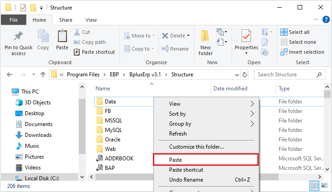Click horizontal scrollbar right arrow
This screenshot has width=332, height=192.
click(x=320, y=177)
